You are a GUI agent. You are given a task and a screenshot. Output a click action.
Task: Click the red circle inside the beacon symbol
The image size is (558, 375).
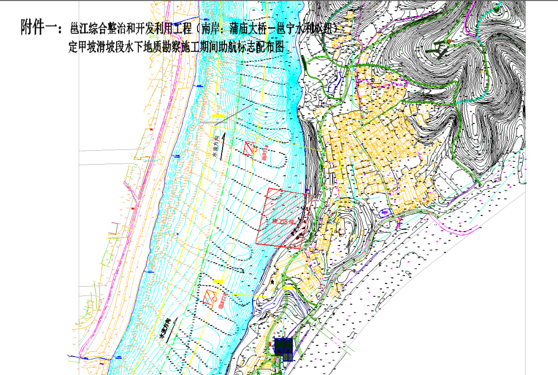(255, 149)
